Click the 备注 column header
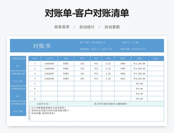The image size is (174, 133). [x=156, y=58]
